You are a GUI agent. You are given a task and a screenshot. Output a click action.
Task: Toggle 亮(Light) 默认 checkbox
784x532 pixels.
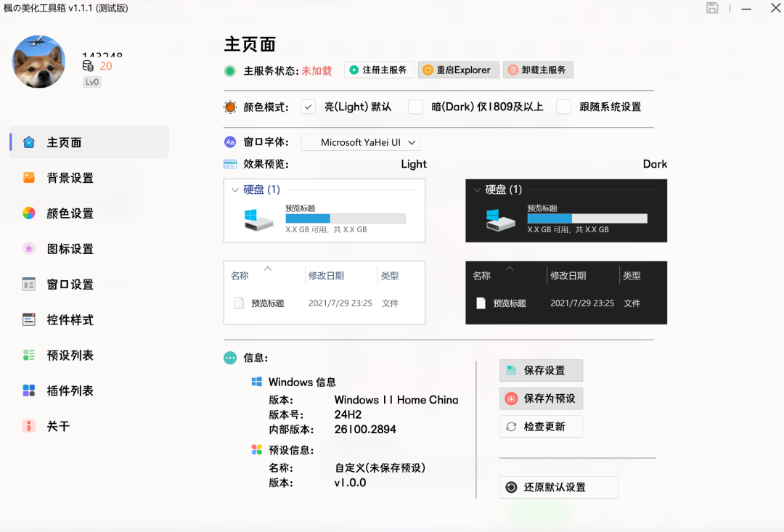(308, 107)
